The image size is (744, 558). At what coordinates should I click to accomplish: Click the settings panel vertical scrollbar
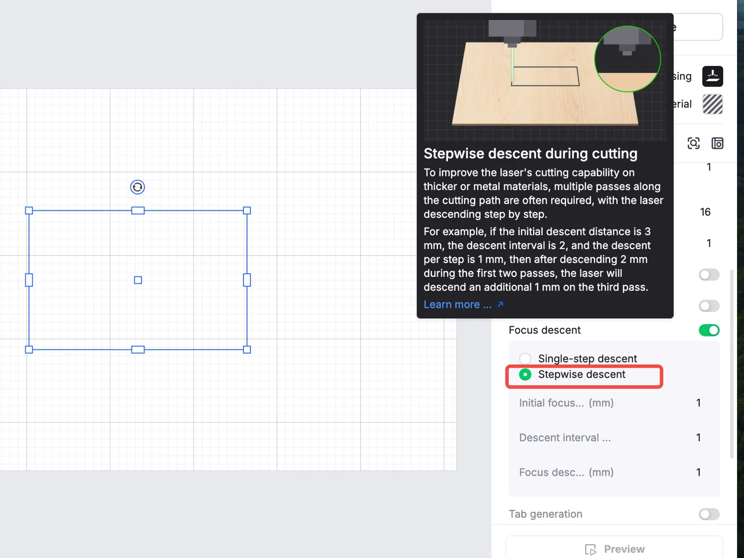pos(732,364)
